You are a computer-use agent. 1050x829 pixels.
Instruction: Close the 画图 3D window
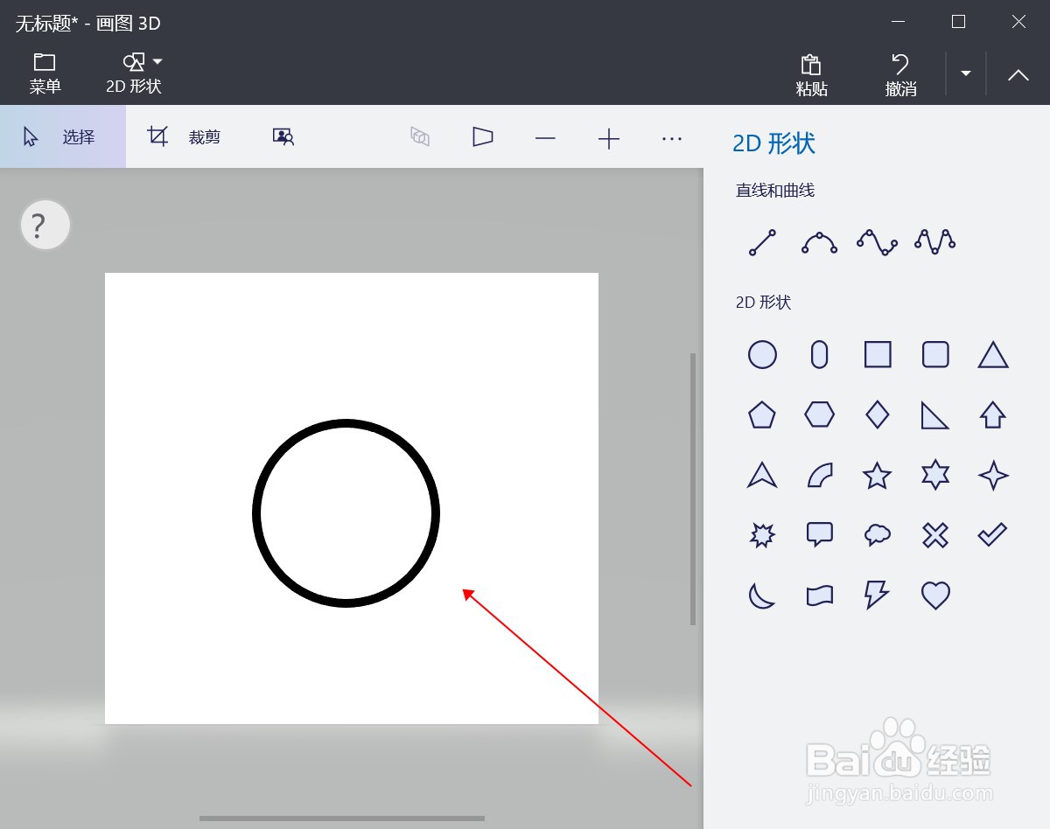(x=1018, y=22)
